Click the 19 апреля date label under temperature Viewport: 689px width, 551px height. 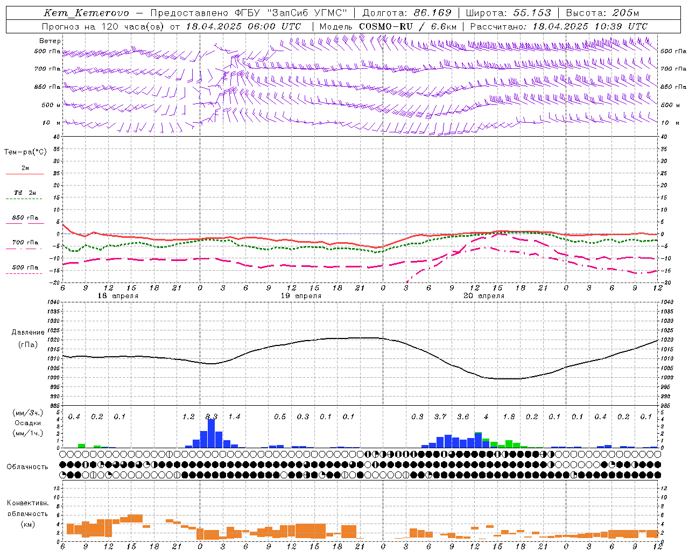coord(301,296)
